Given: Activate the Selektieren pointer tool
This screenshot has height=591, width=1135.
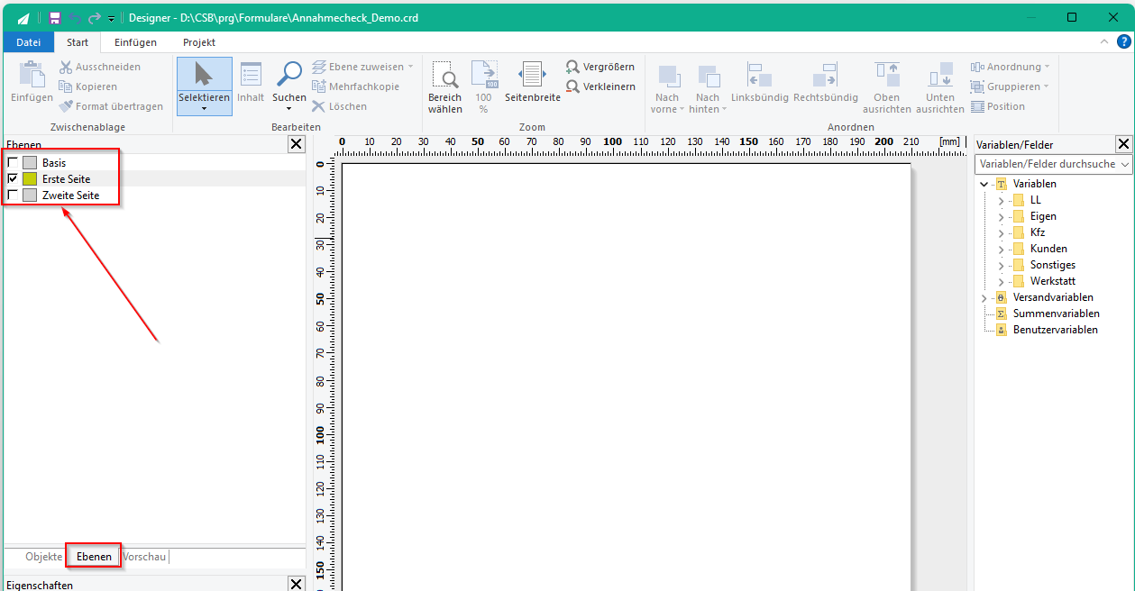Looking at the screenshot, I should point(204,75).
